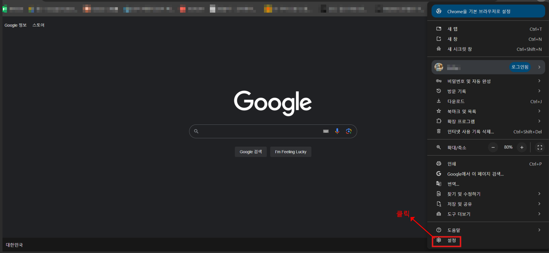Click the 대한민국 footer text
Screen dimensions: 549x253
[x=14, y=245]
